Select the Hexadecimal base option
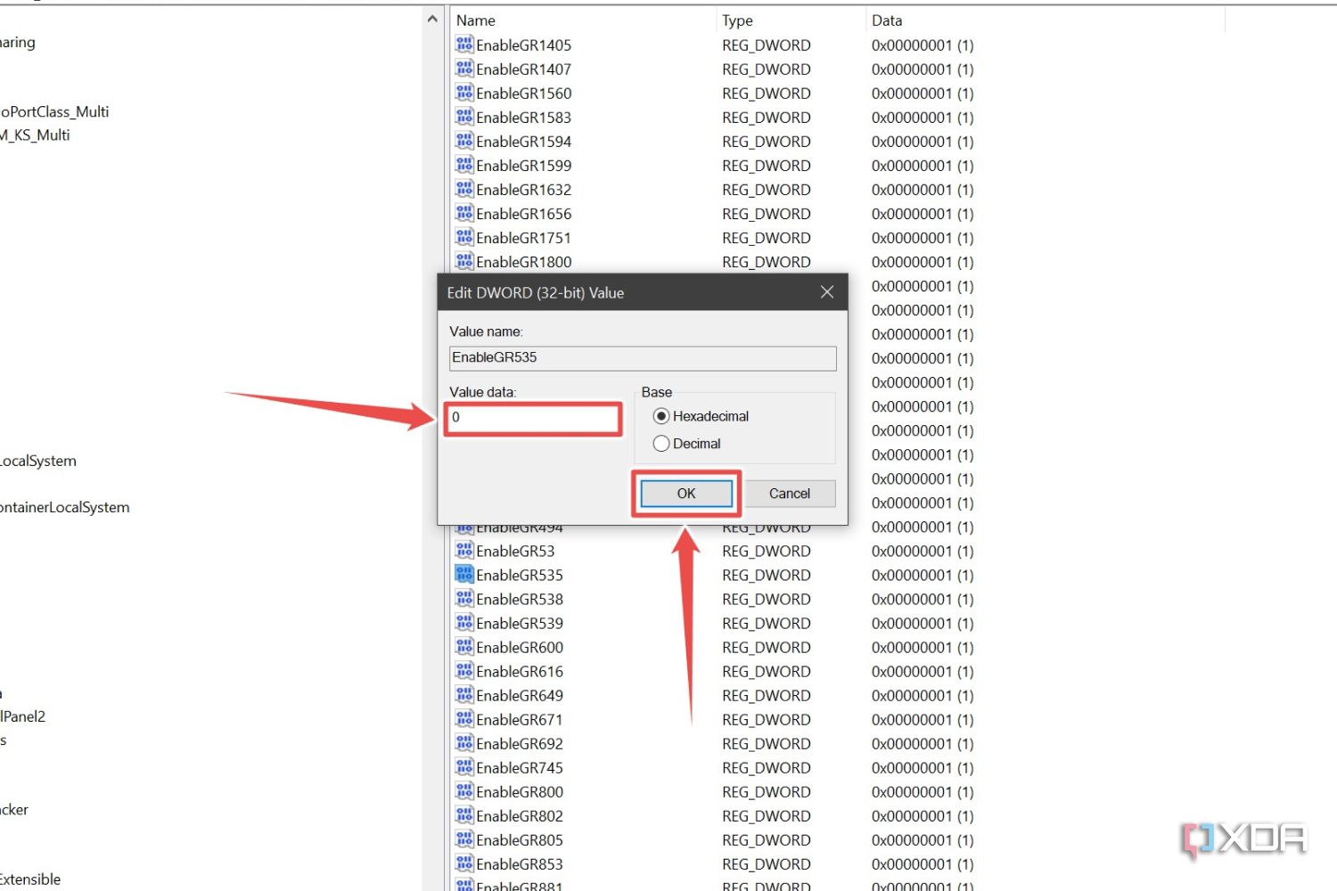 [x=661, y=415]
